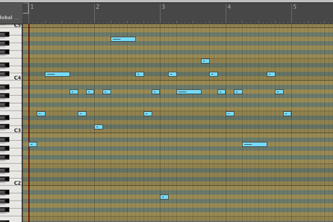
Task: Select the second A3 note in bar 1
Action: pyautogui.click(x=90, y=92)
